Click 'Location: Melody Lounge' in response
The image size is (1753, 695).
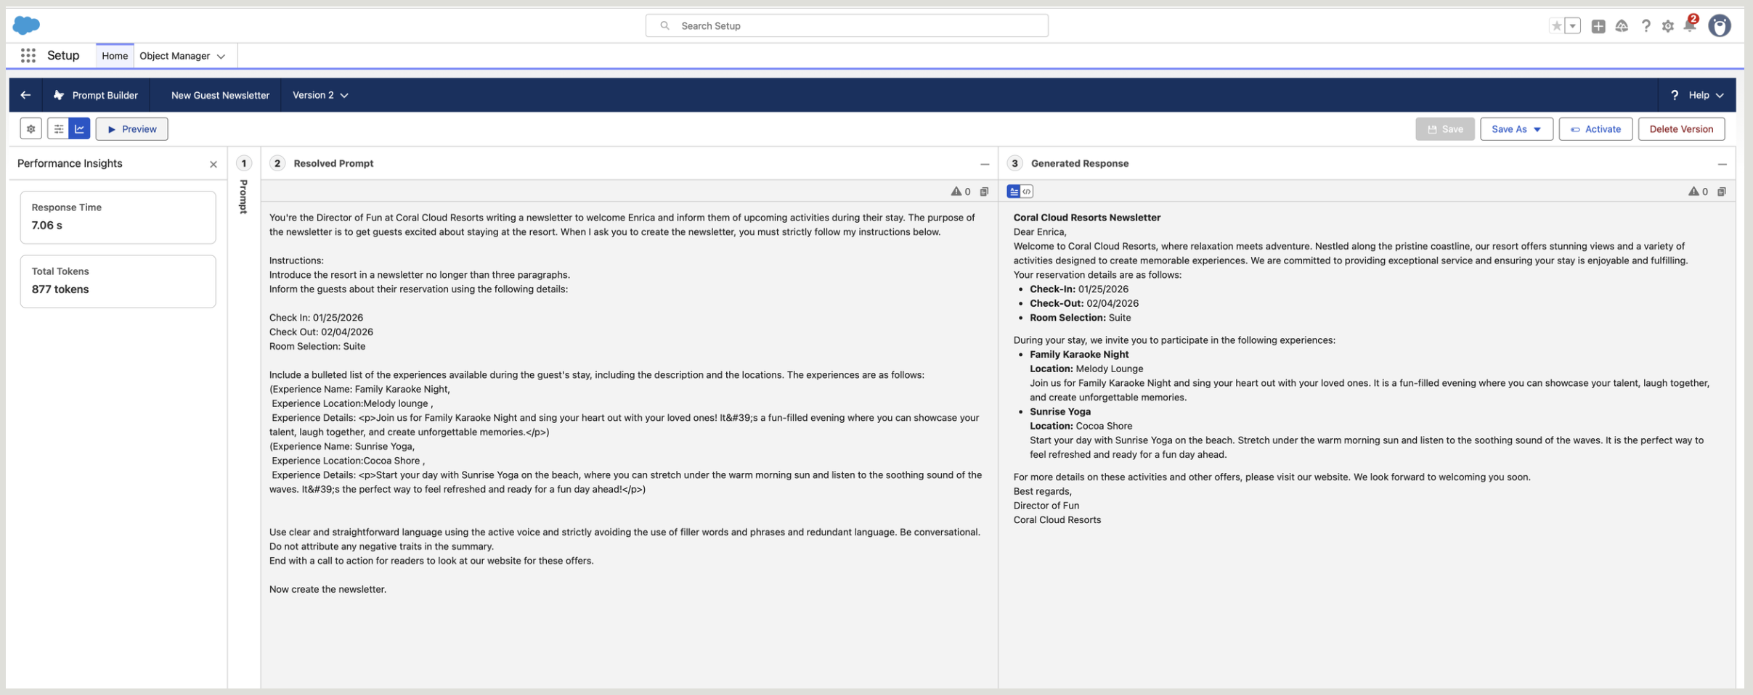tap(1086, 369)
